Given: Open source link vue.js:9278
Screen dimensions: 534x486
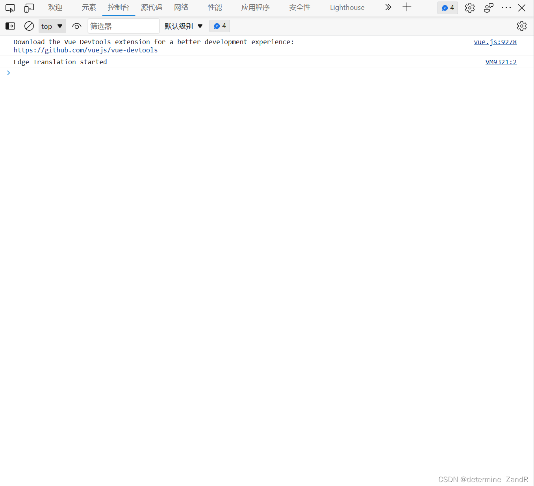Looking at the screenshot, I should (495, 42).
